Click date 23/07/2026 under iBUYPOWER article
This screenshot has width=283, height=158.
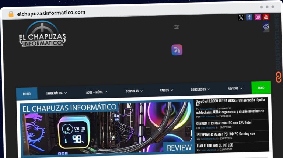(x=226, y=138)
